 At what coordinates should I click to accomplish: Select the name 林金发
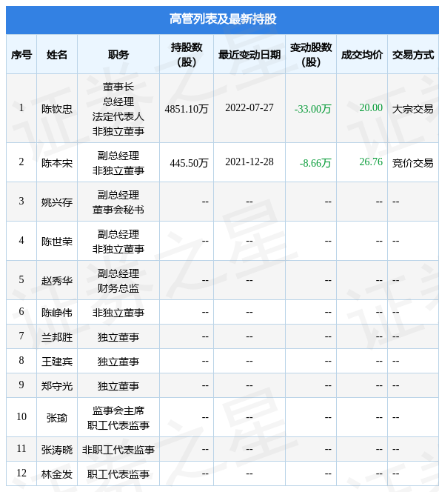57,474
